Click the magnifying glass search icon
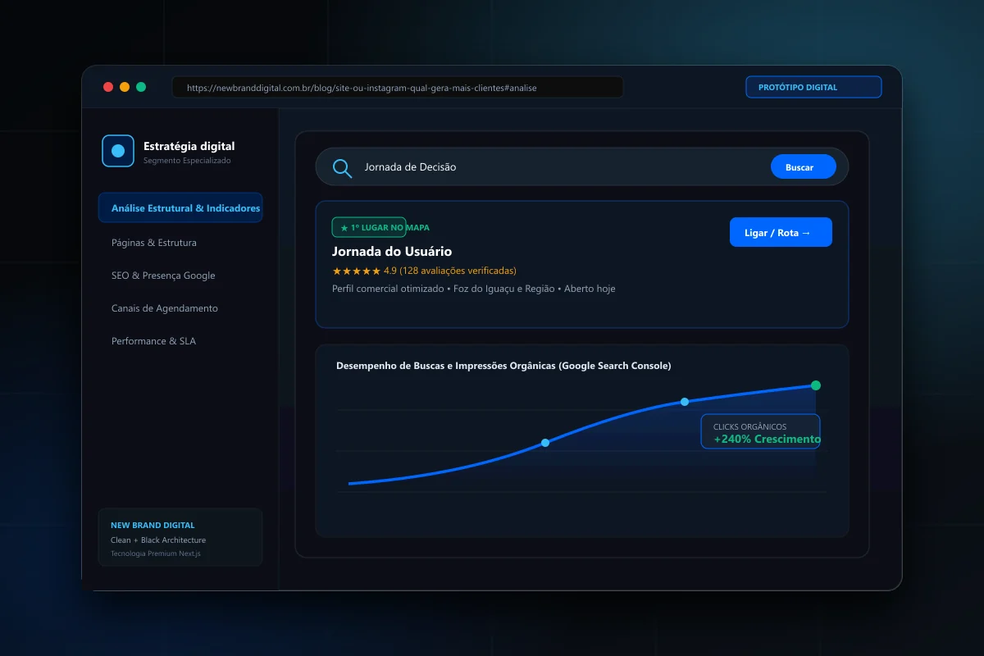The image size is (984, 656). click(x=342, y=168)
